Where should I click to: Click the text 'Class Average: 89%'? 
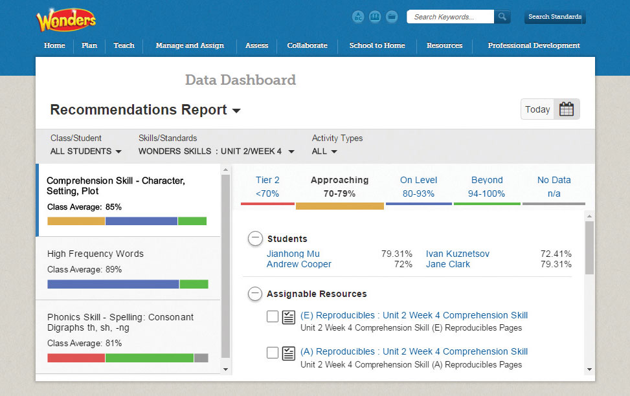click(84, 269)
